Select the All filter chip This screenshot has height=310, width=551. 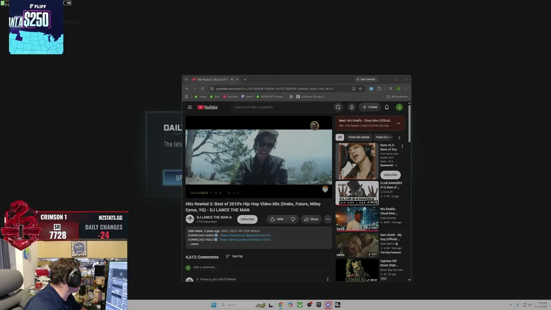[x=340, y=137]
